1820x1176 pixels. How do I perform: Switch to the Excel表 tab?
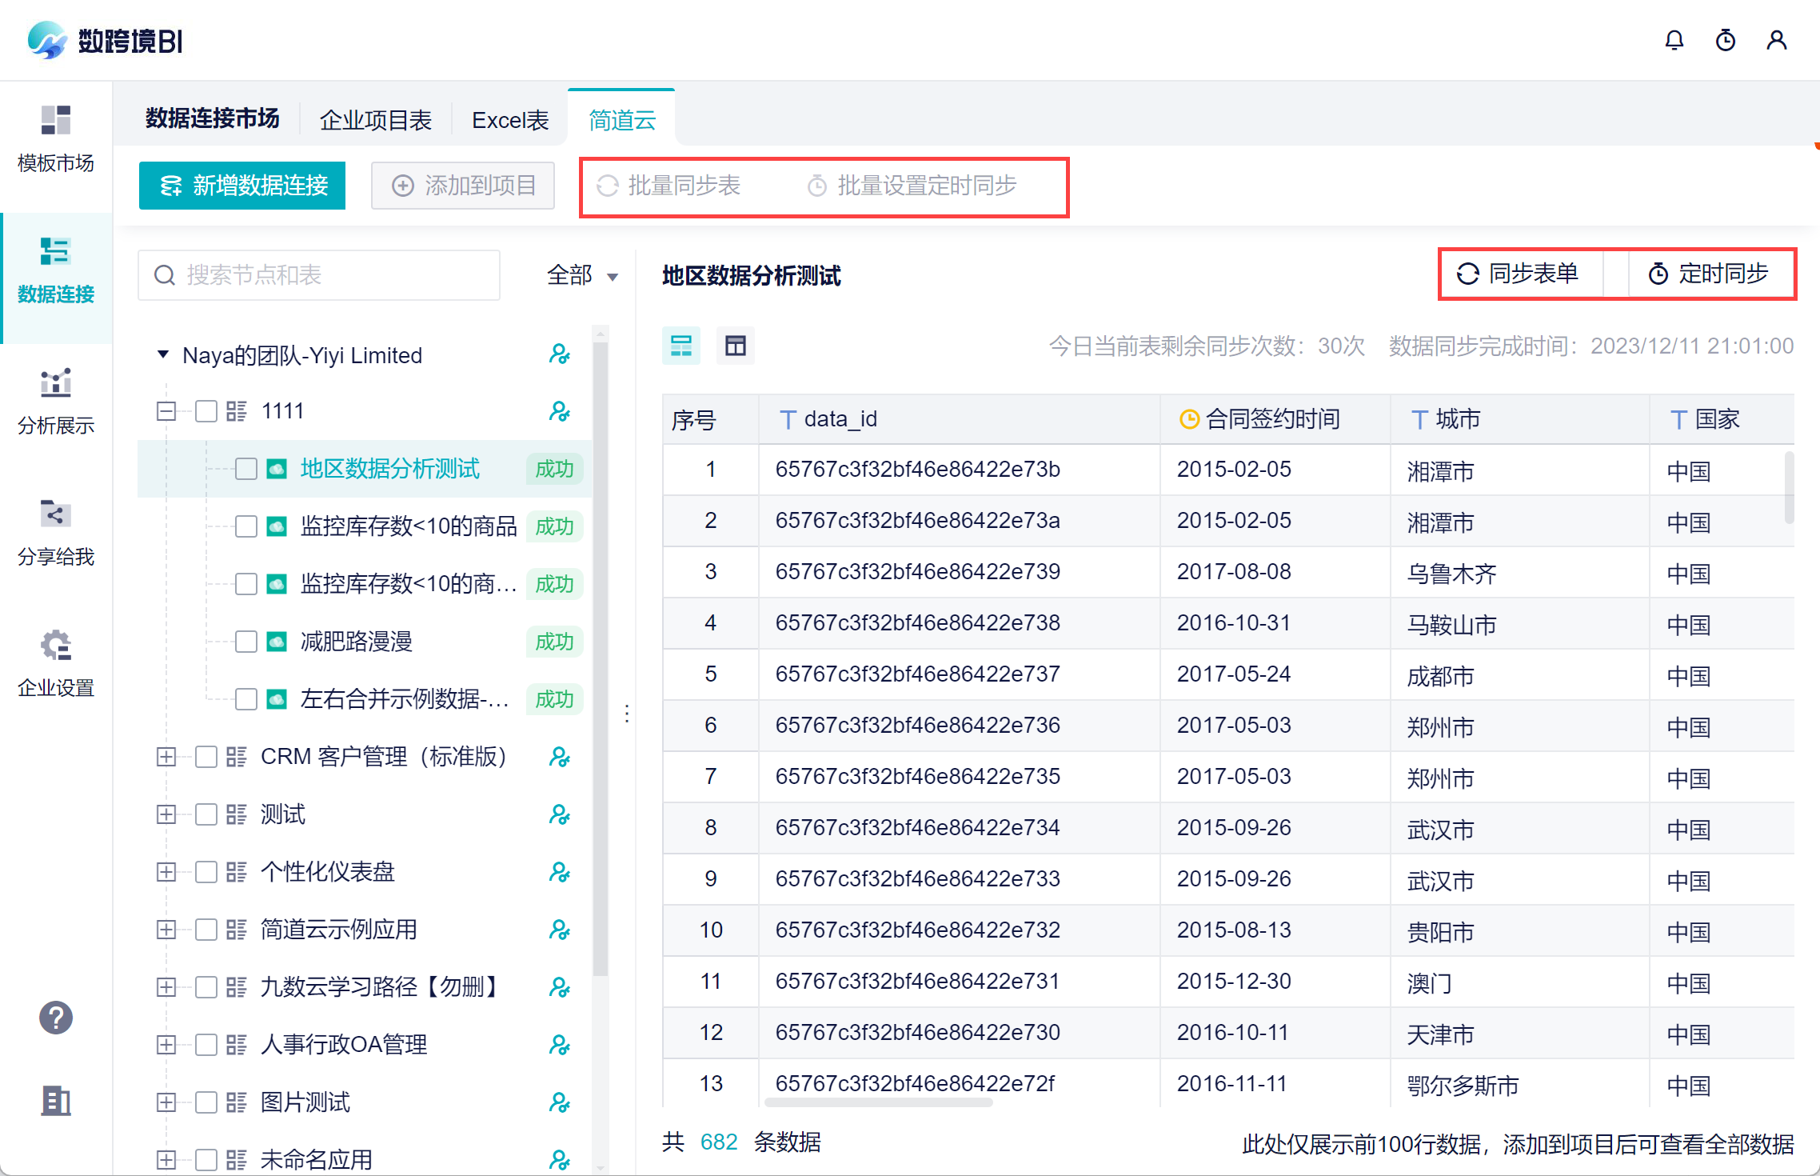click(x=509, y=120)
